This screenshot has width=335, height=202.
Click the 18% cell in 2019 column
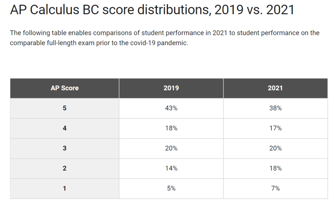coord(171,128)
